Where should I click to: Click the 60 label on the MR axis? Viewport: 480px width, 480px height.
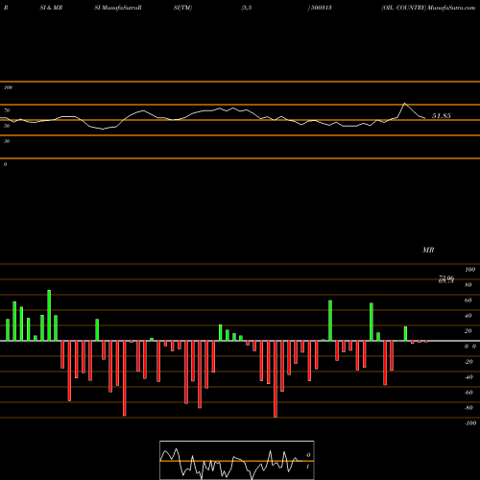coord(468,300)
